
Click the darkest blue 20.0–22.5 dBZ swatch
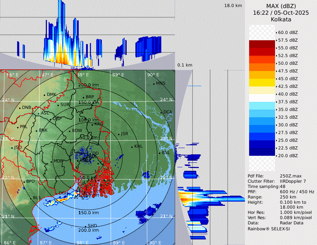(262, 152)
